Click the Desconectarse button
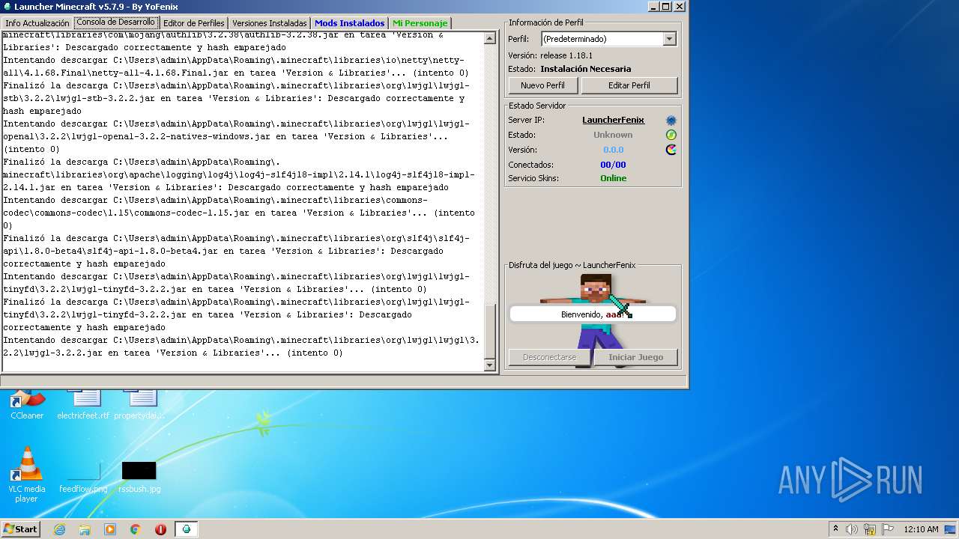Image resolution: width=959 pixels, height=539 pixels. [550, 357]
